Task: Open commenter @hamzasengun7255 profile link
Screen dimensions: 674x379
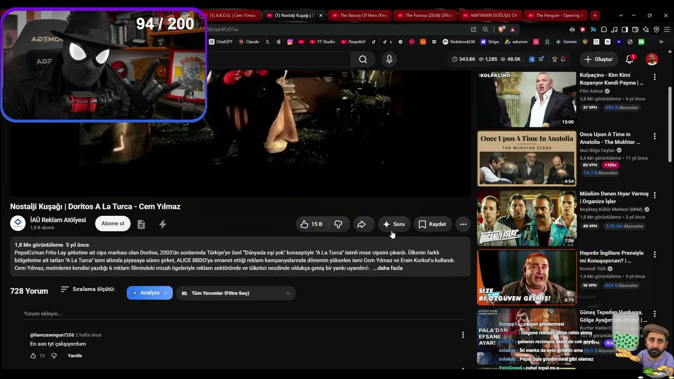Action: tap(52, 335)
